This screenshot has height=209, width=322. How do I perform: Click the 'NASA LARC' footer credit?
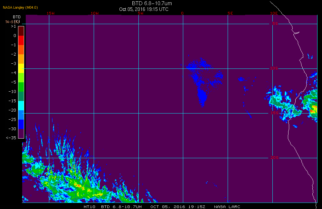[227, 207]
